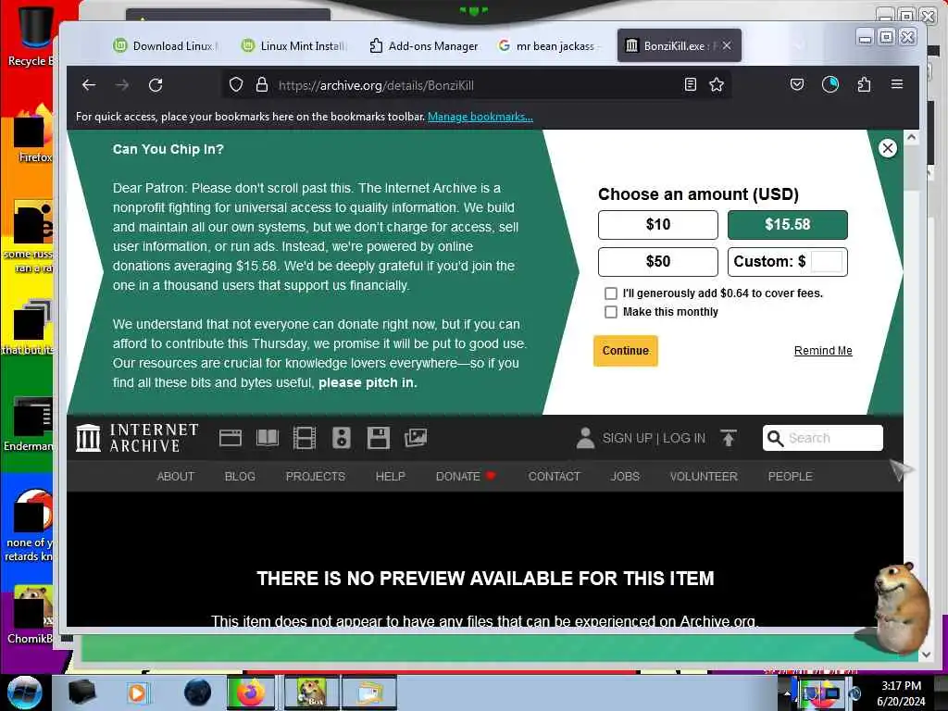Switch to the Download Linux tab
Image resolution: width=948 pixels, height=711 pixels.
167,46
